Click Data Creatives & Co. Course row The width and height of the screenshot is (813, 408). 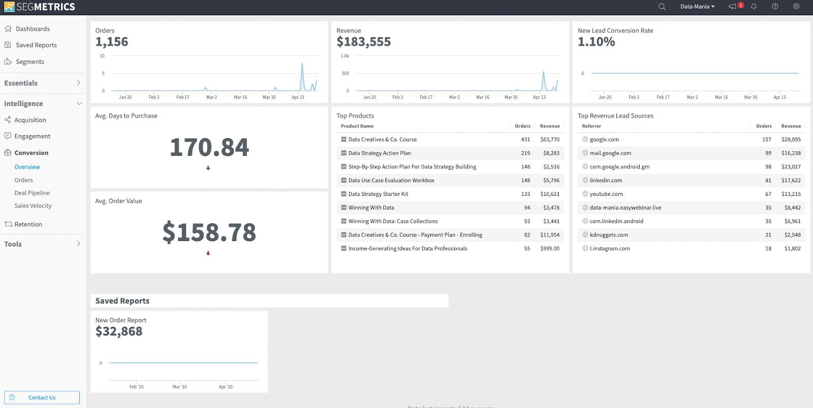coord(450,140)
